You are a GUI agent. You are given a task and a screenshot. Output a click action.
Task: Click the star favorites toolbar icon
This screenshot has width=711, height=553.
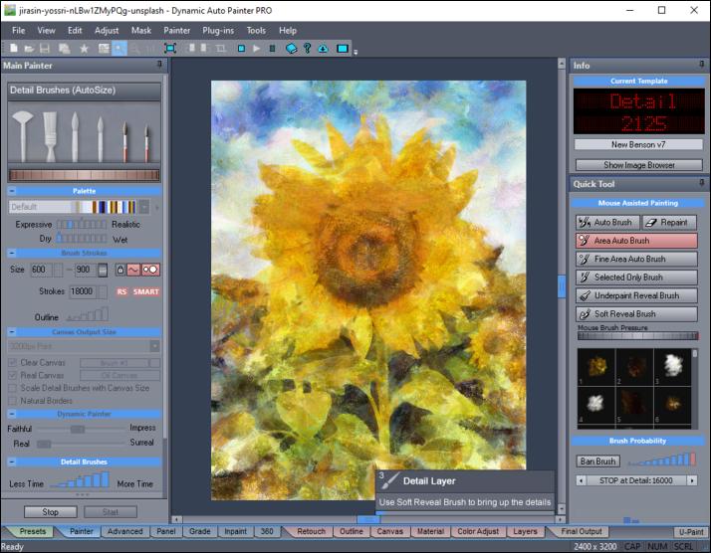84,48
